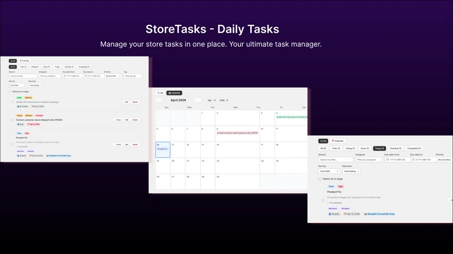Open the Festival discount event on April 4

click(292, 117)
